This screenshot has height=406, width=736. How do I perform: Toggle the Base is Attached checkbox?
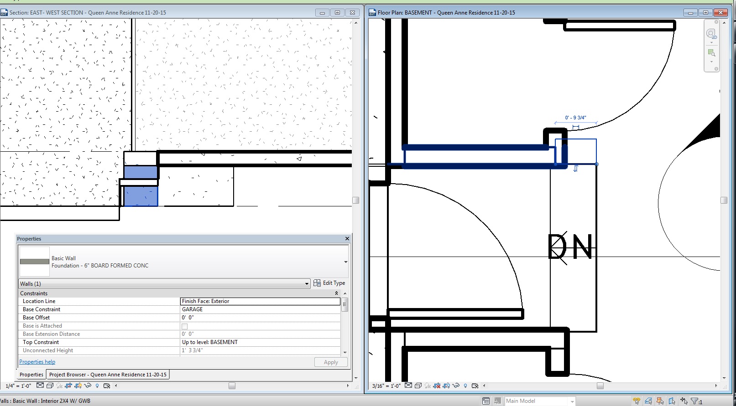[185, 326]
